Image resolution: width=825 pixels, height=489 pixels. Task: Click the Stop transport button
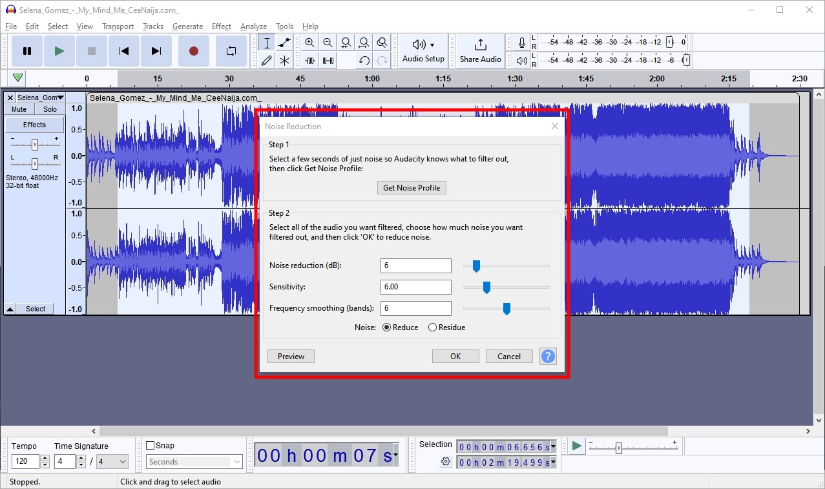pos(92,51)
